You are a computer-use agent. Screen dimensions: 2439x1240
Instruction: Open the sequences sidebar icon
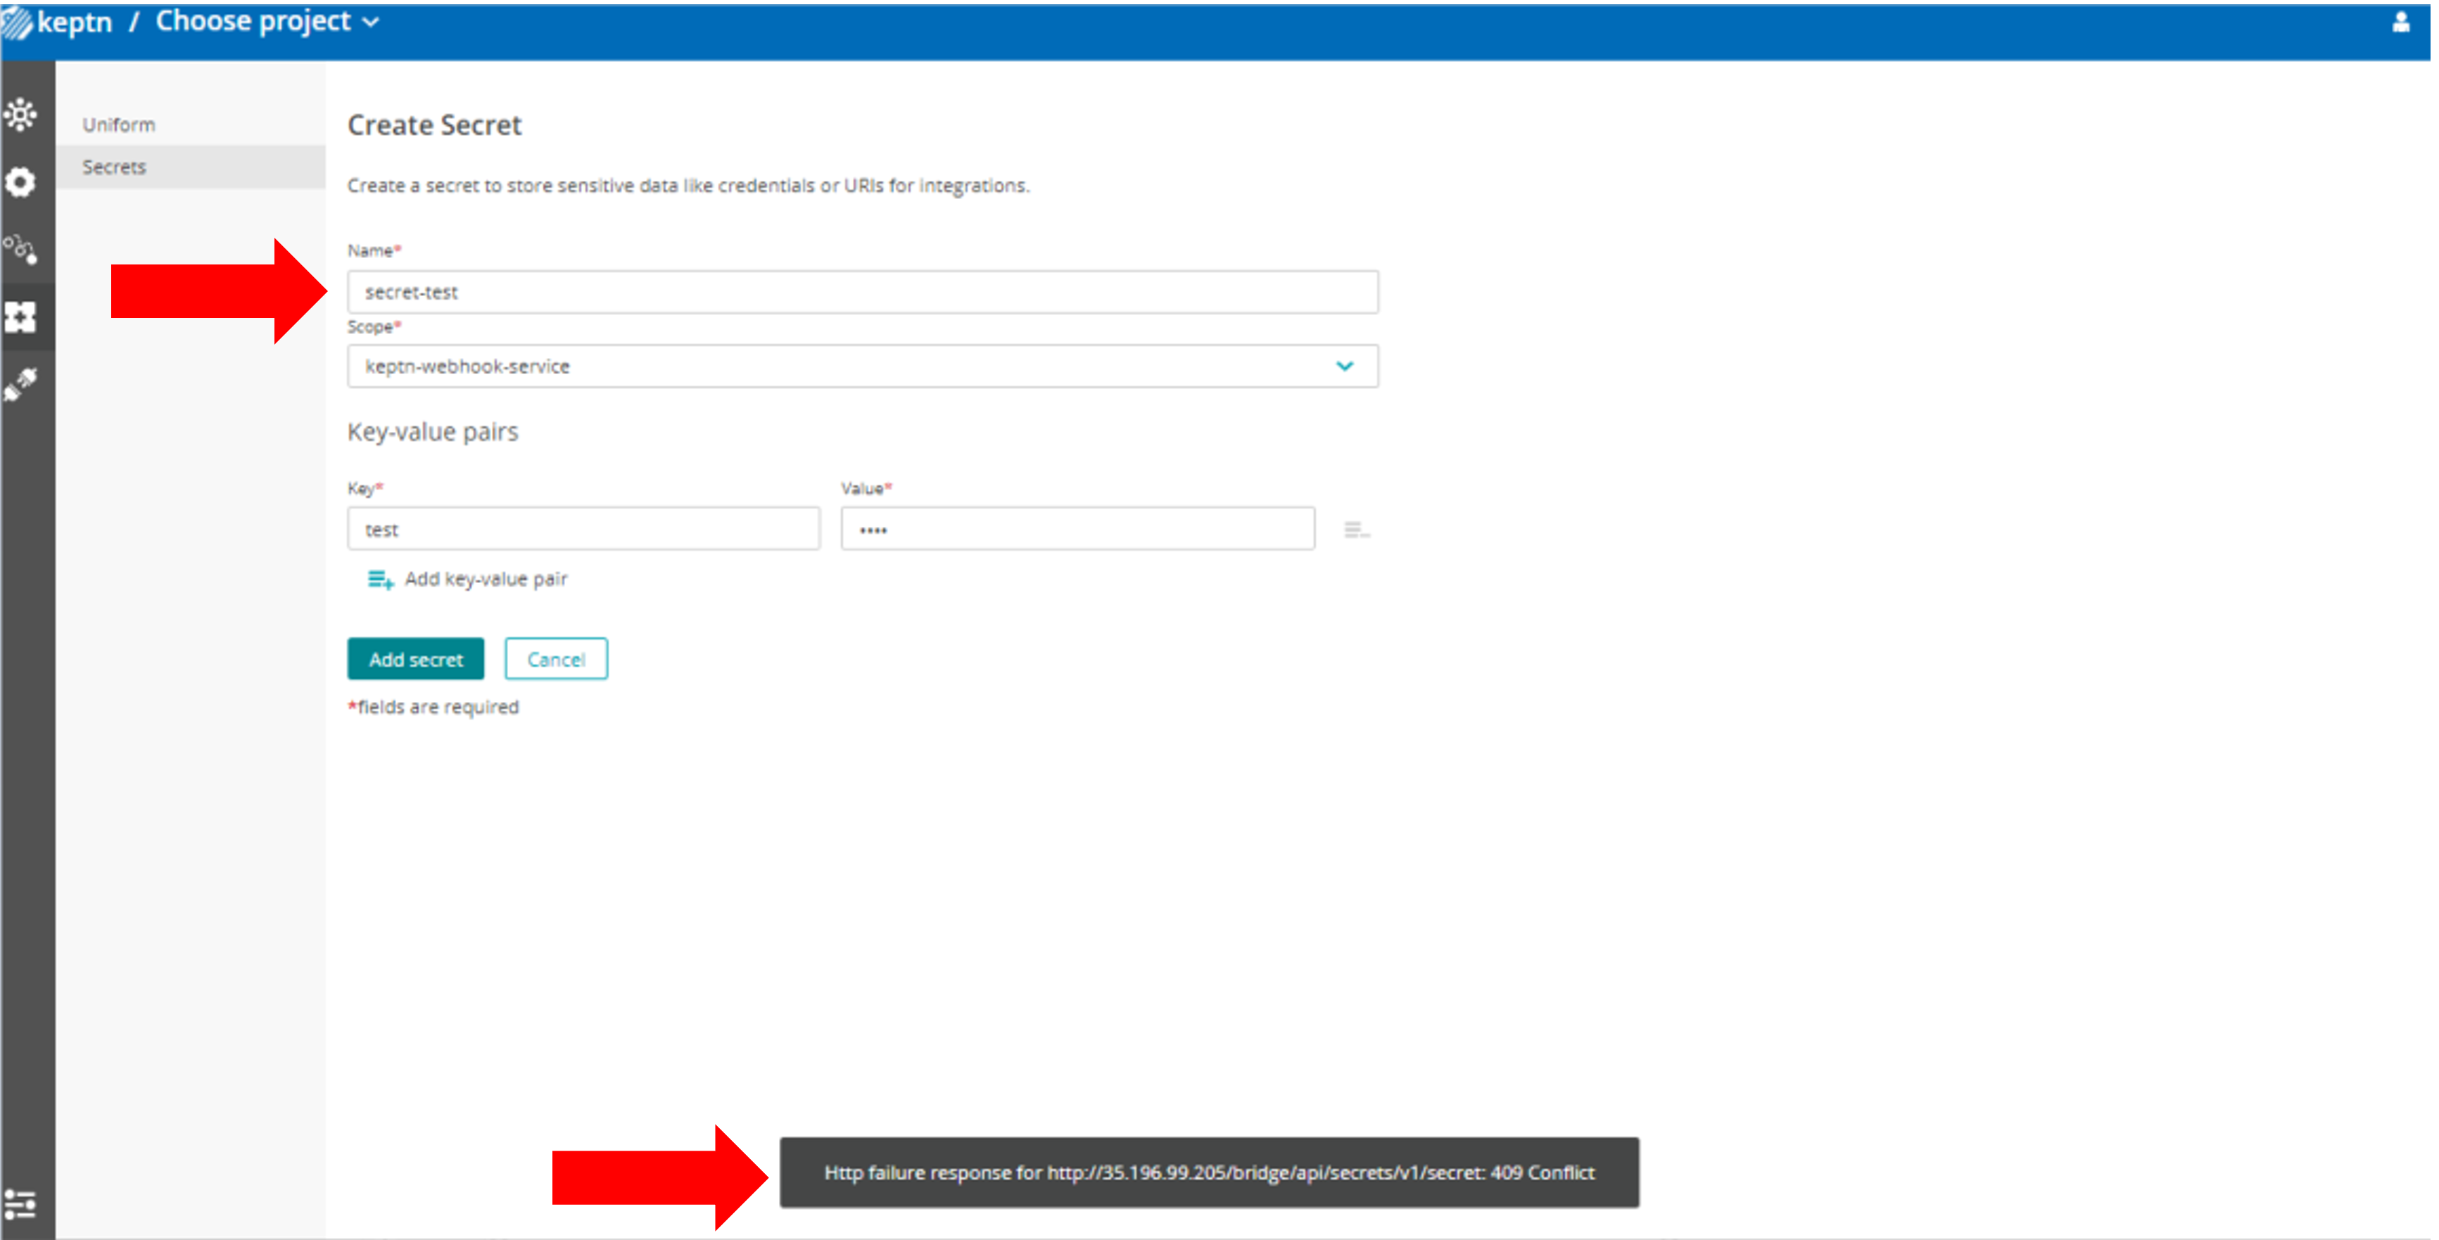[21, 250]
